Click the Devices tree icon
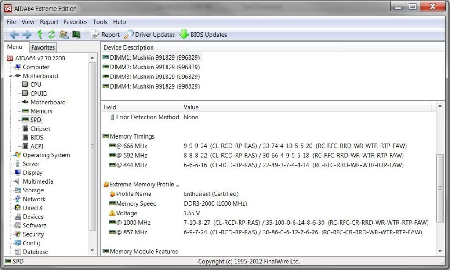Screen dimensions: 450x270 18,217
